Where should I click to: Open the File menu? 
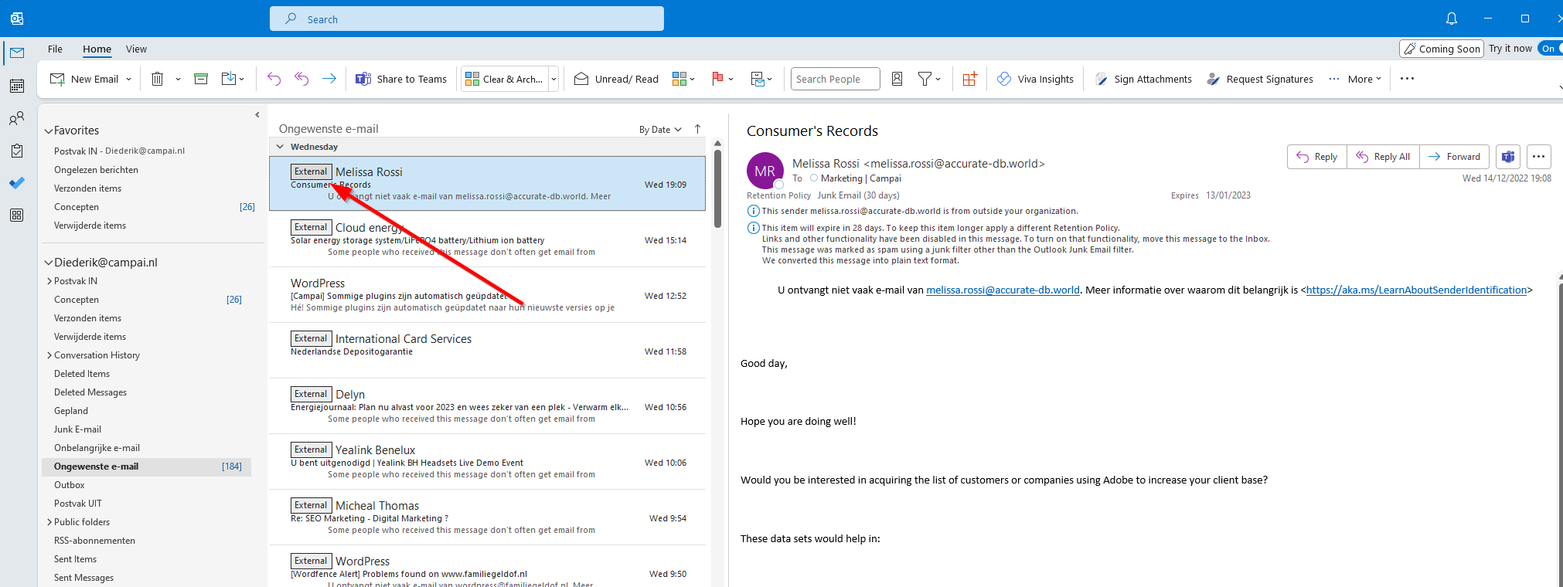(x=55, y=49)
